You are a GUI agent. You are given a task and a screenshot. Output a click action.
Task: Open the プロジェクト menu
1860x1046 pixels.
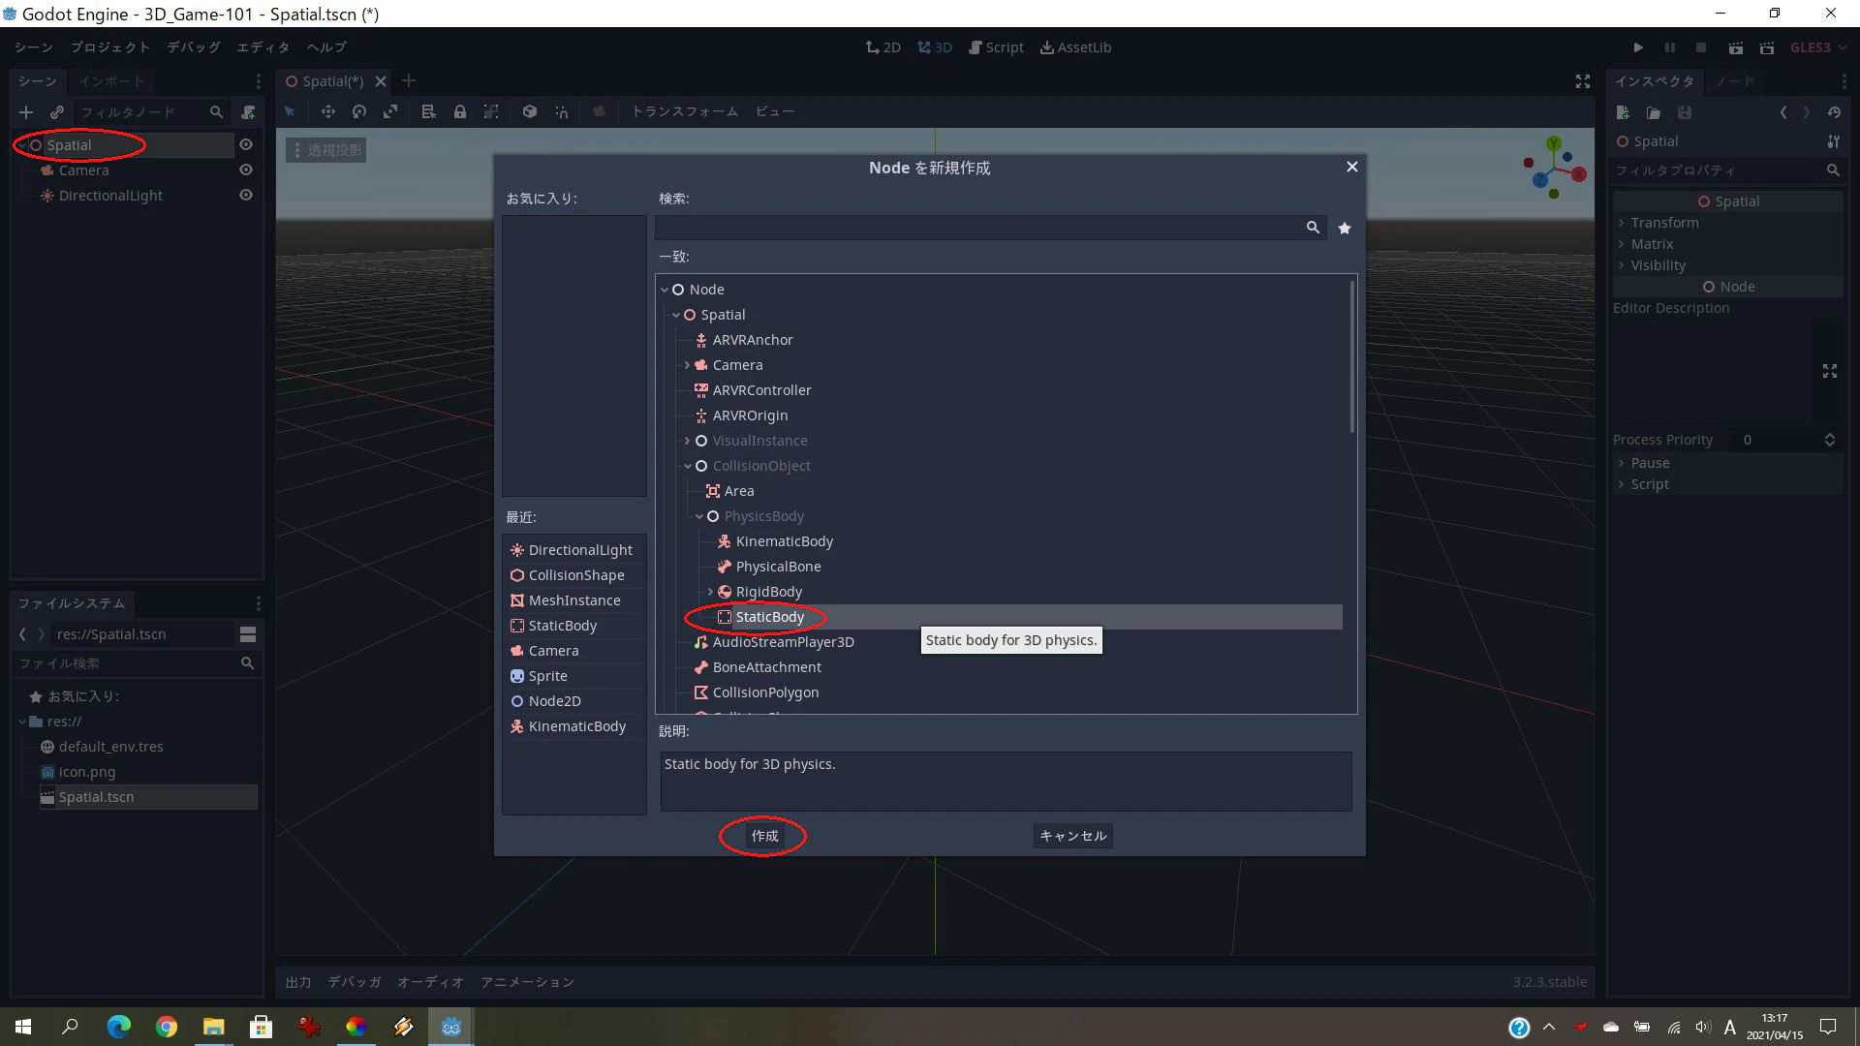pyautogui.click(x=109, y=47)
